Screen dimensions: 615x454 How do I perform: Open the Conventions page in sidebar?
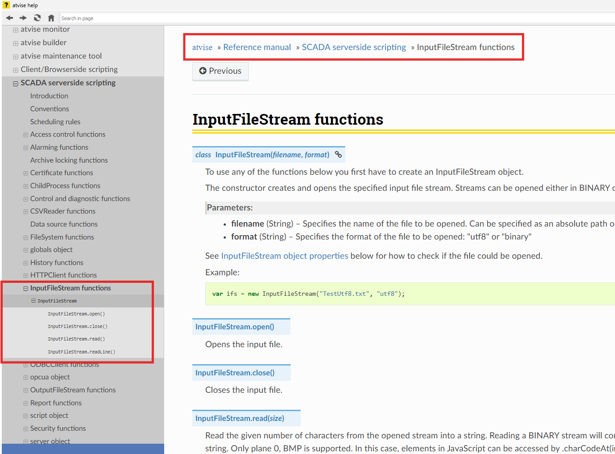(50, 109)
